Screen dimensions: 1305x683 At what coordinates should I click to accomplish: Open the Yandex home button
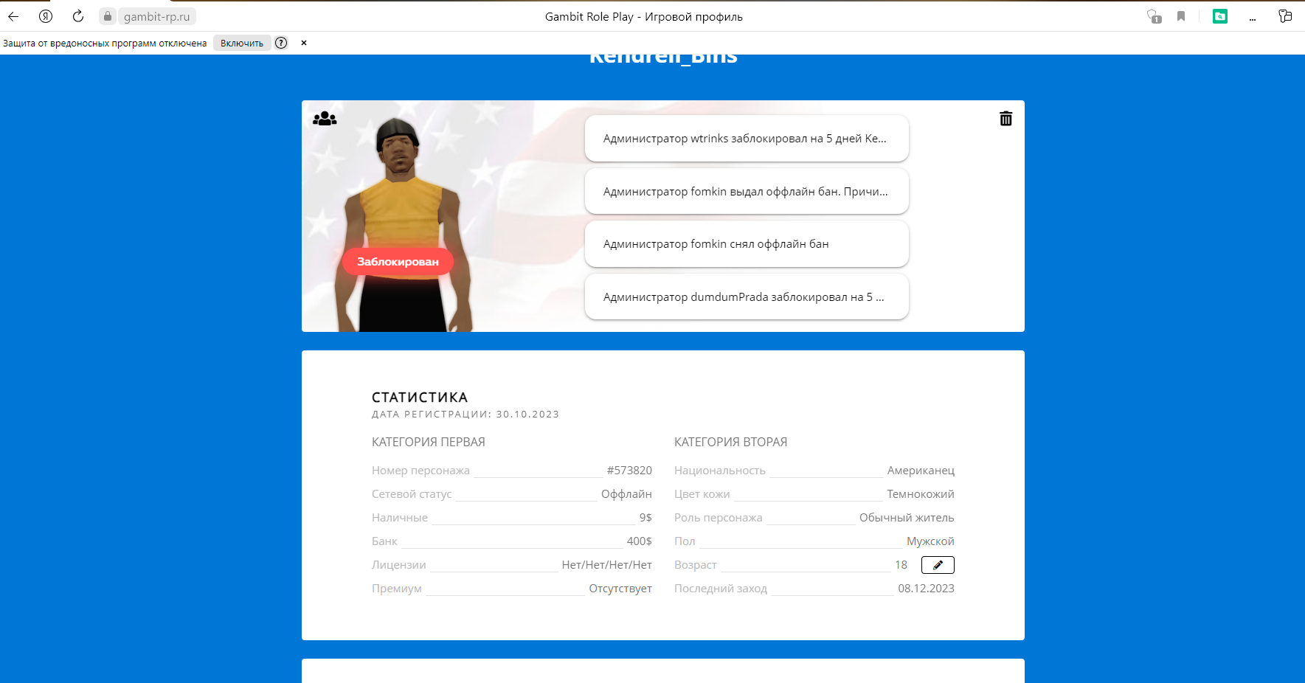pos(46,16)
